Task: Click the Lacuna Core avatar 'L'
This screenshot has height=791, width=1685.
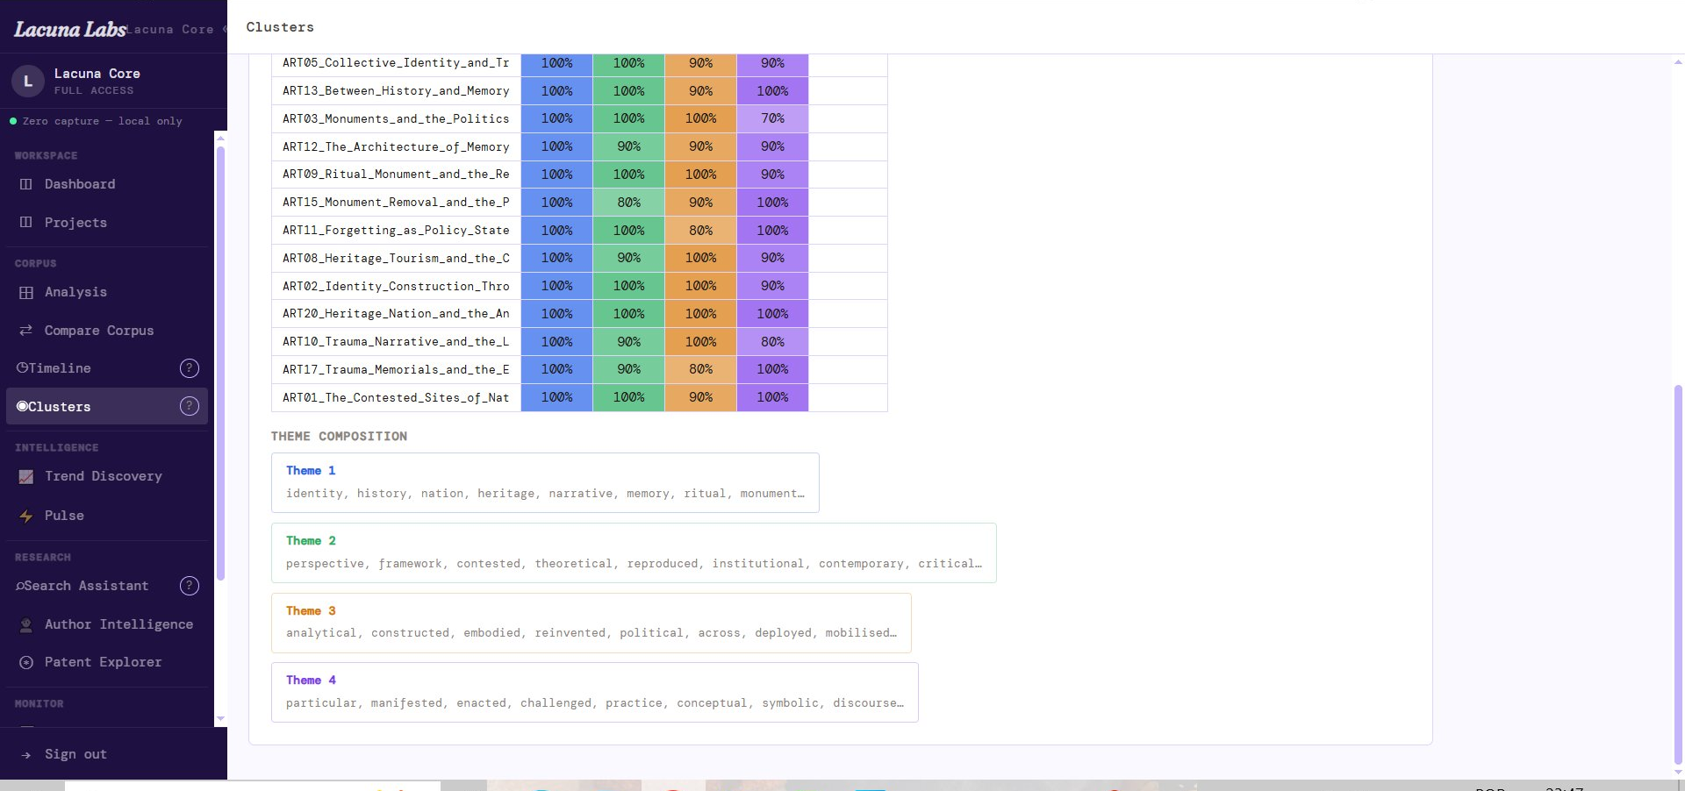Action: click(x=28, y=81)
